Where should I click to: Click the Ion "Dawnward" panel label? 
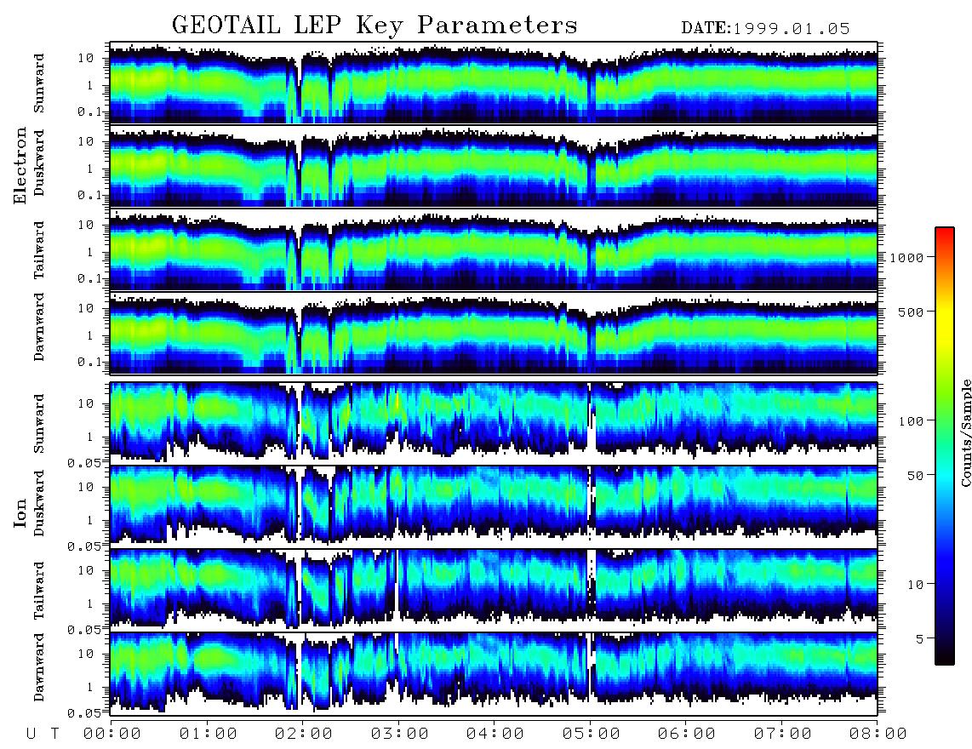pyautogui.click(x=39, y=667)
